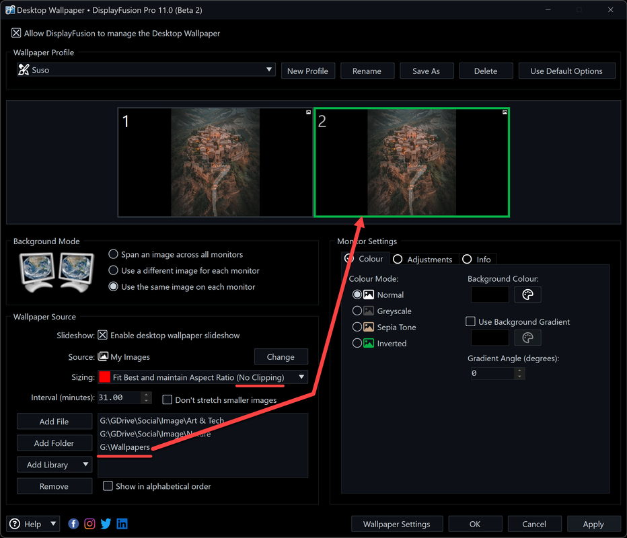Image resolution: width=627 pixels, height=538 pixels.
Task: Toggle Allow DisplayFusion to manage Desktop Wallpaper
Action: (x=16, y=33)
